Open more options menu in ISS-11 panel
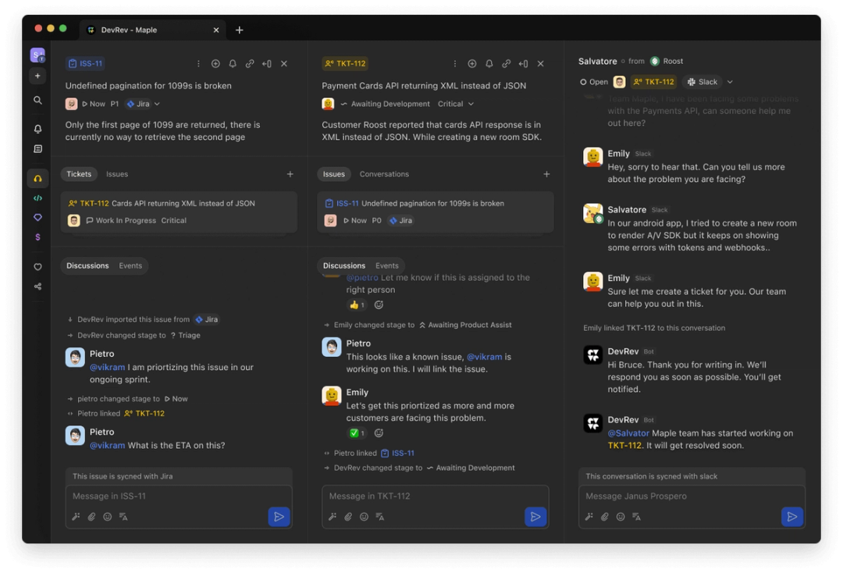This screenshot has height=573, width=843. 198,63
